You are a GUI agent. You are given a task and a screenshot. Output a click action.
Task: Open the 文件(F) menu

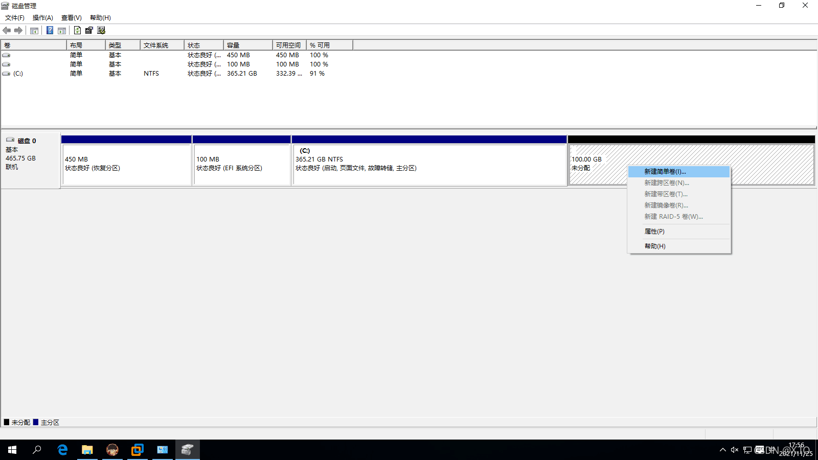point(15,18)
